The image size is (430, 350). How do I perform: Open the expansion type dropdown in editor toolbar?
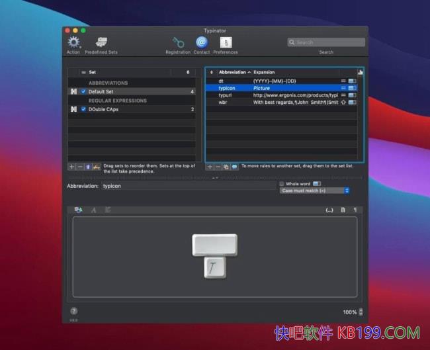pos(79,210)
